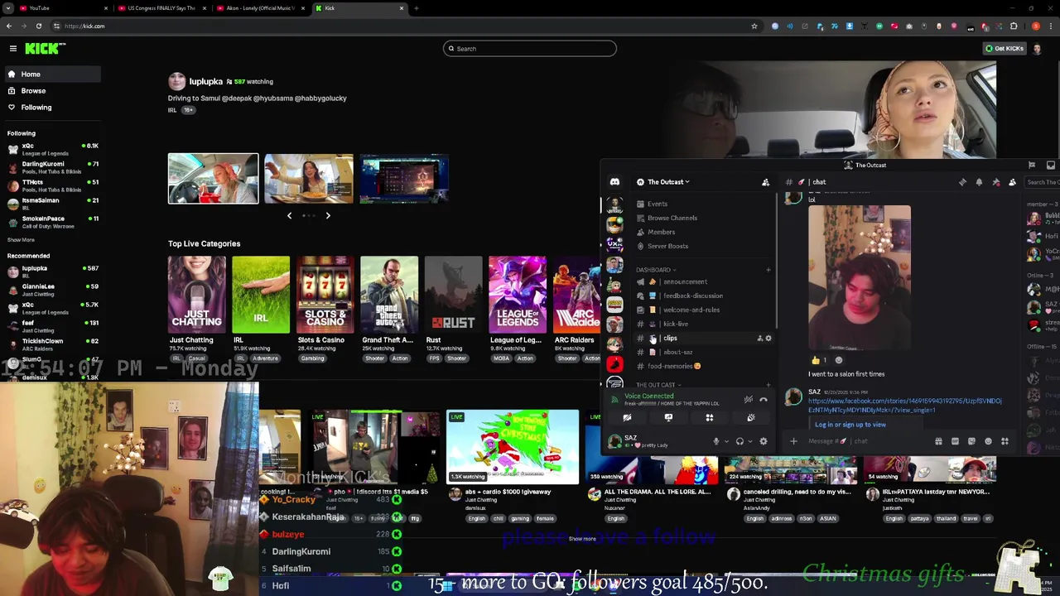Go to next featured stream
The height and width of the screenshot is (596, 1060).
pyautogui.click(x=328, y=216)
